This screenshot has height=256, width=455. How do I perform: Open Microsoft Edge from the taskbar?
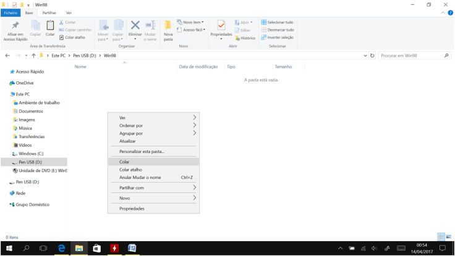tap(61, 248)
